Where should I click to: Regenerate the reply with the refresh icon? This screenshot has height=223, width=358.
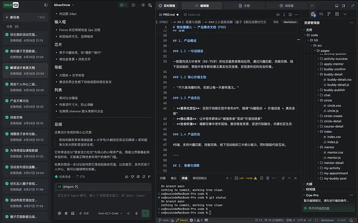144,176
